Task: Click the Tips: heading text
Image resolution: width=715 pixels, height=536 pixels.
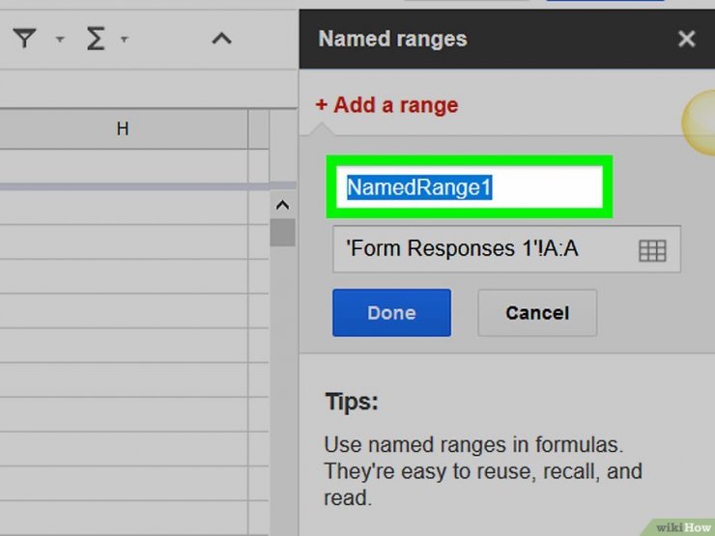Action: click(x=352, y=402)
